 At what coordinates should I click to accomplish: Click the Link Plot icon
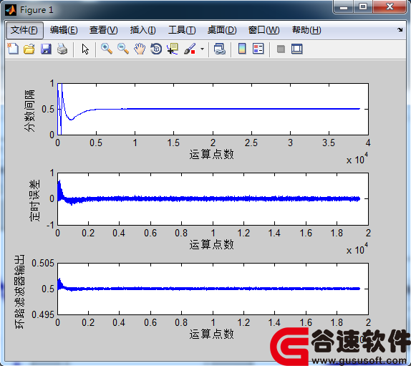219,49
